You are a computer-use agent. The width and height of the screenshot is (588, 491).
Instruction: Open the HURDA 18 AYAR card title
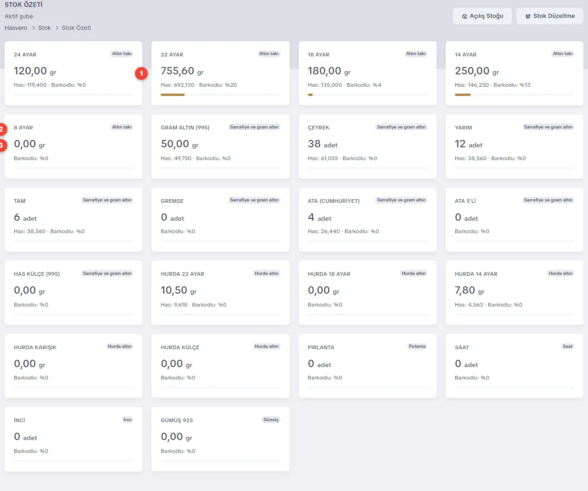pyautogui.click(x=329, y=274)
